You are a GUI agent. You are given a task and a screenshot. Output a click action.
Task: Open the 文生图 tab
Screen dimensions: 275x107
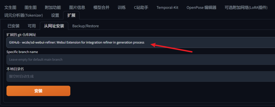point(10,7)
